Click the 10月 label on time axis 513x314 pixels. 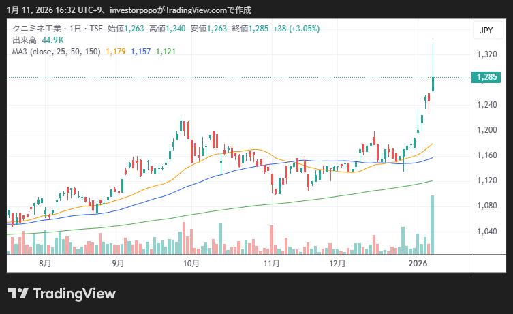coord(191,263)
